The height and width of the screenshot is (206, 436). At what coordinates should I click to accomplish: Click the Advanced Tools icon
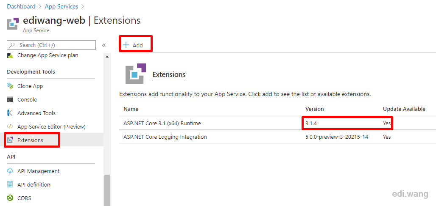tap(10, 113)
